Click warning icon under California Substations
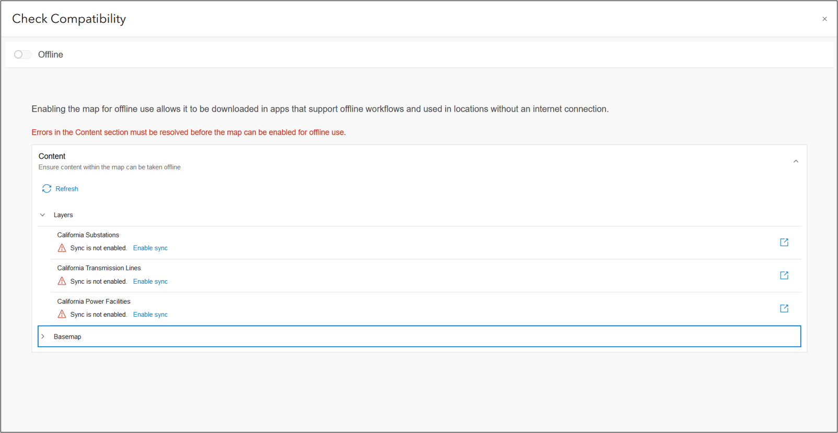Screen dimensions: 838x433 click(x=62, y=248)
